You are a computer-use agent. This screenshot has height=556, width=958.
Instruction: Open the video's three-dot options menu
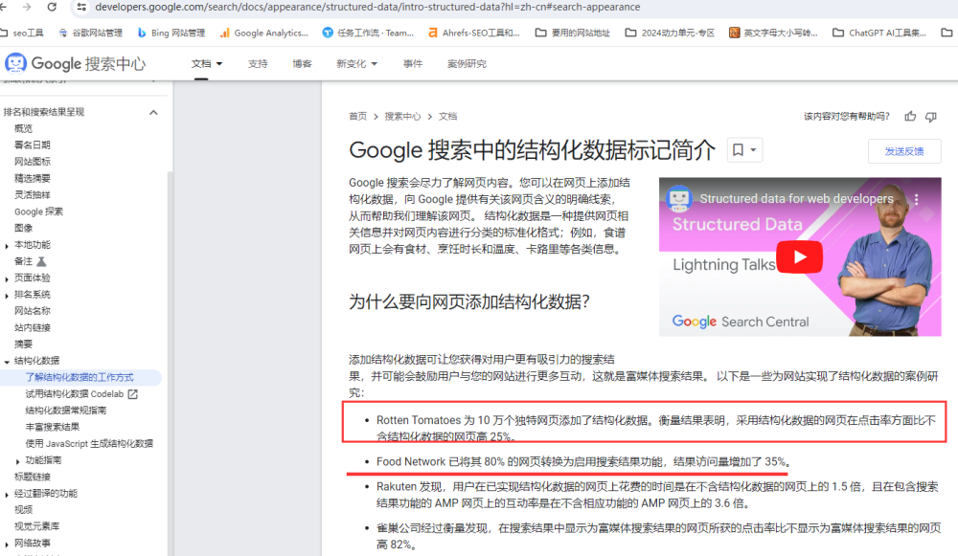917,199
